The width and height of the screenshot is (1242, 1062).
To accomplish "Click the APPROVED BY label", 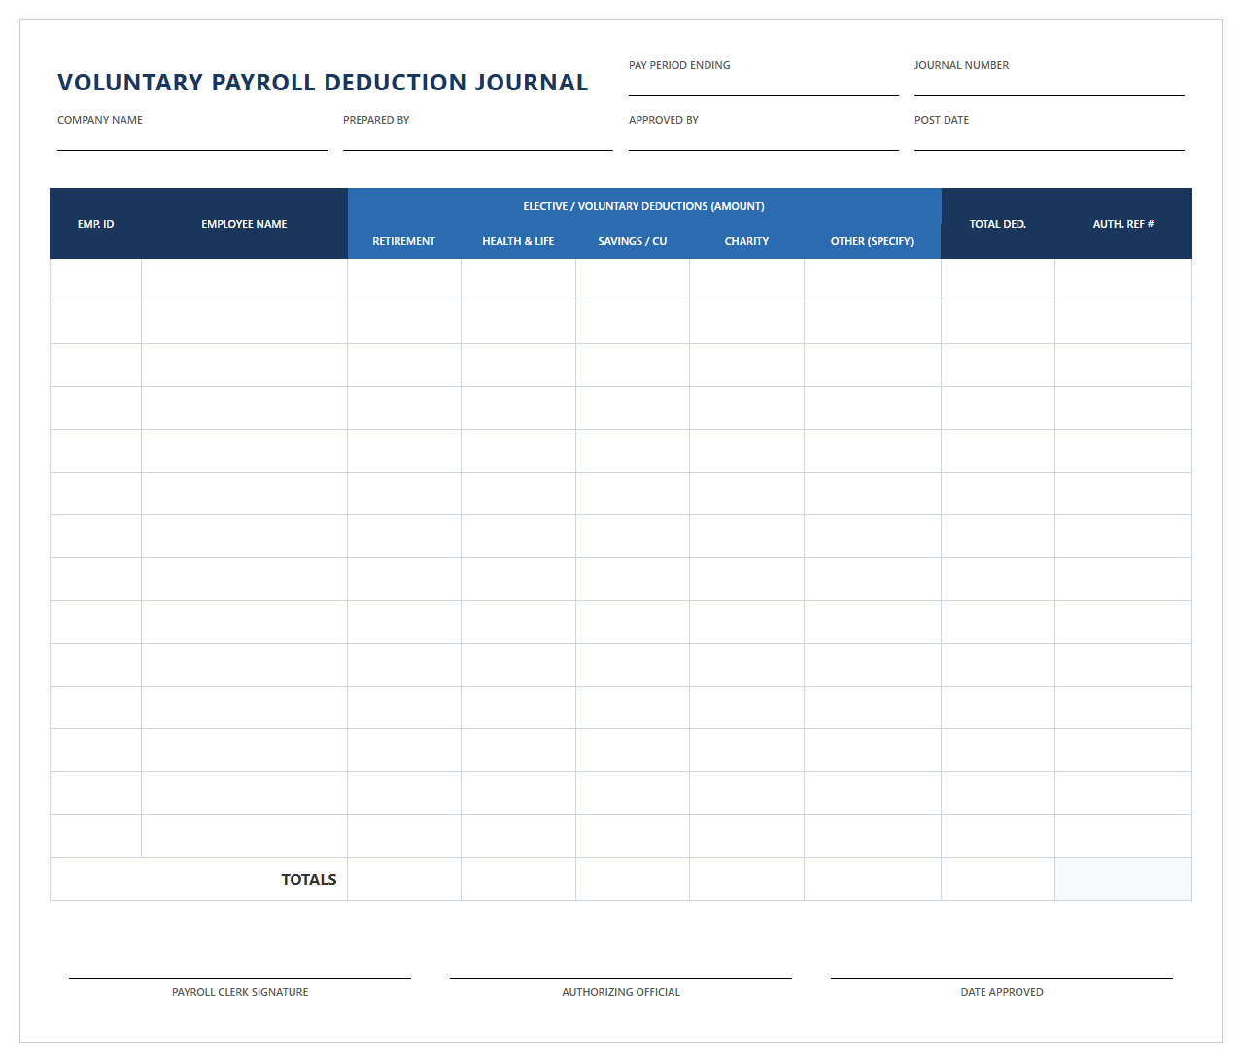I will coord(664,120).
